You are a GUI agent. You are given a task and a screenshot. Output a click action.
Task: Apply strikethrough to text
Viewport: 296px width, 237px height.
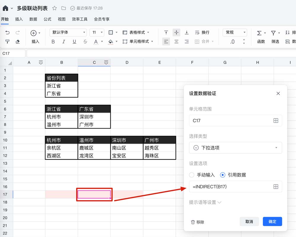[85, 42]
